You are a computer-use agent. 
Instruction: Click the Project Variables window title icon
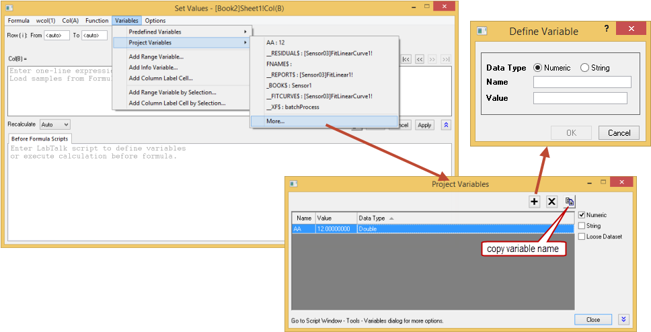[293, 184]
